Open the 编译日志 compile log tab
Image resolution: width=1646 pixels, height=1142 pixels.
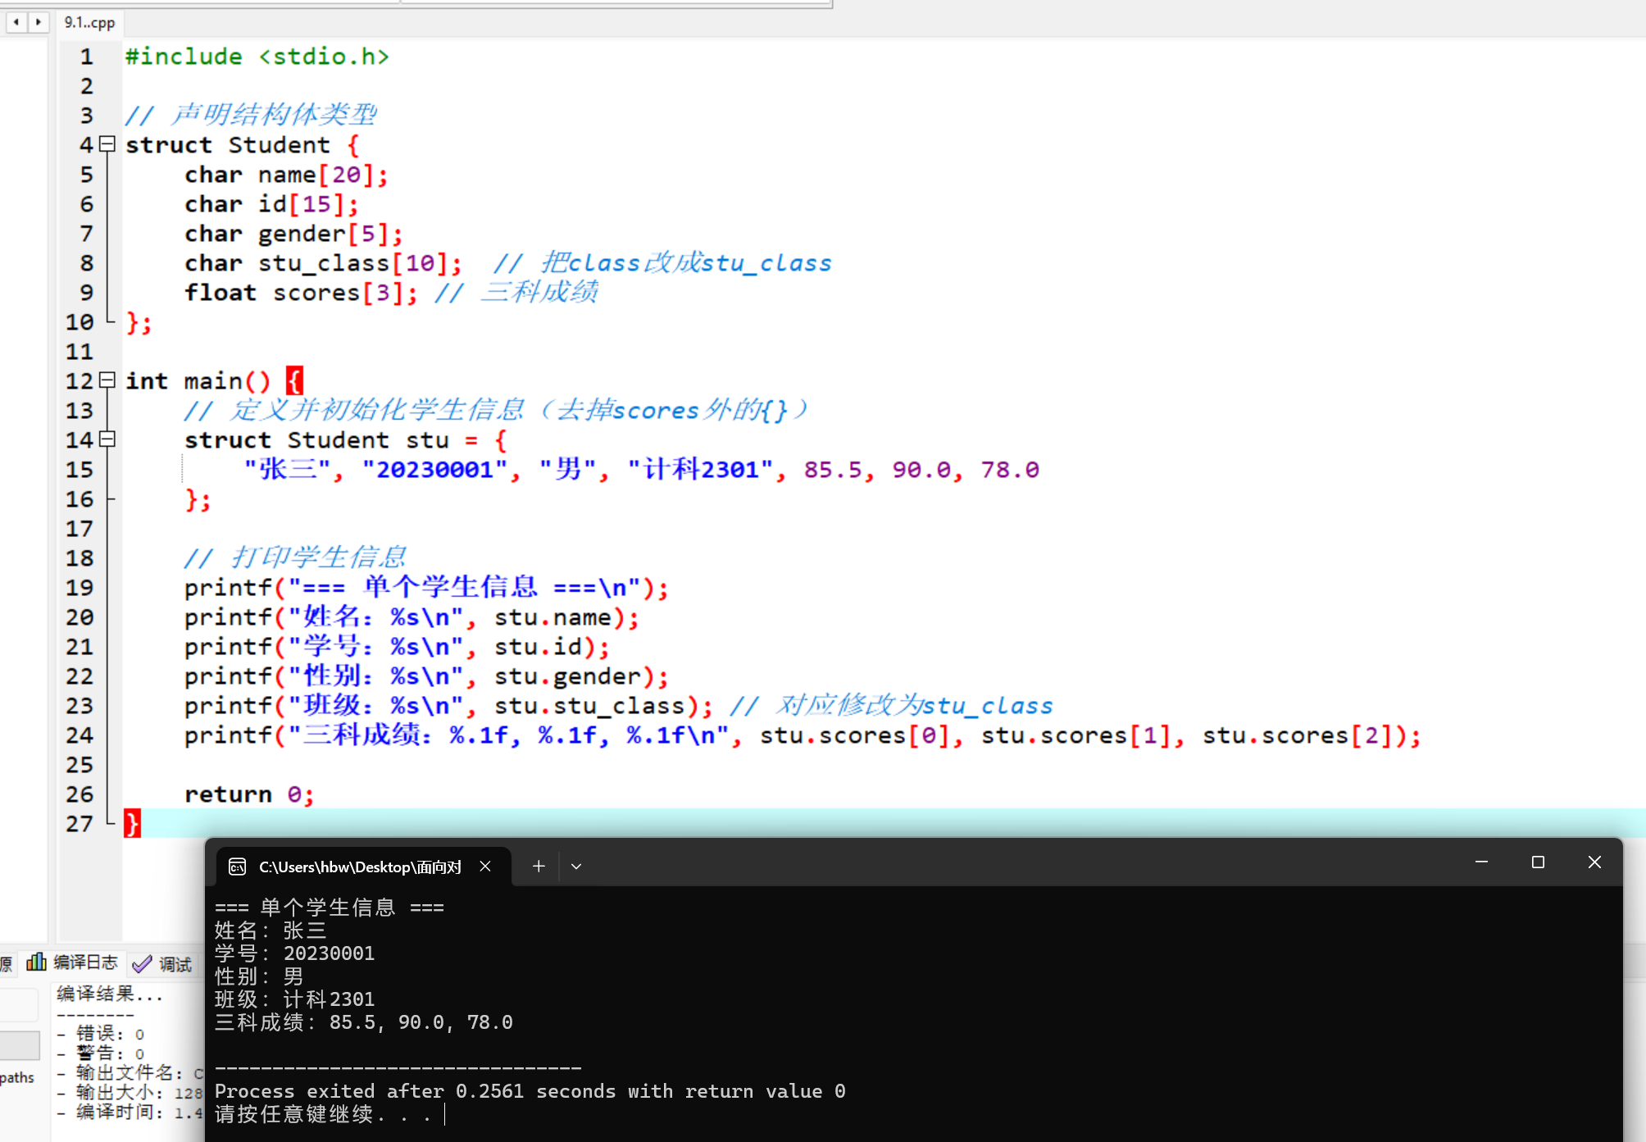[x=85, y=962]
